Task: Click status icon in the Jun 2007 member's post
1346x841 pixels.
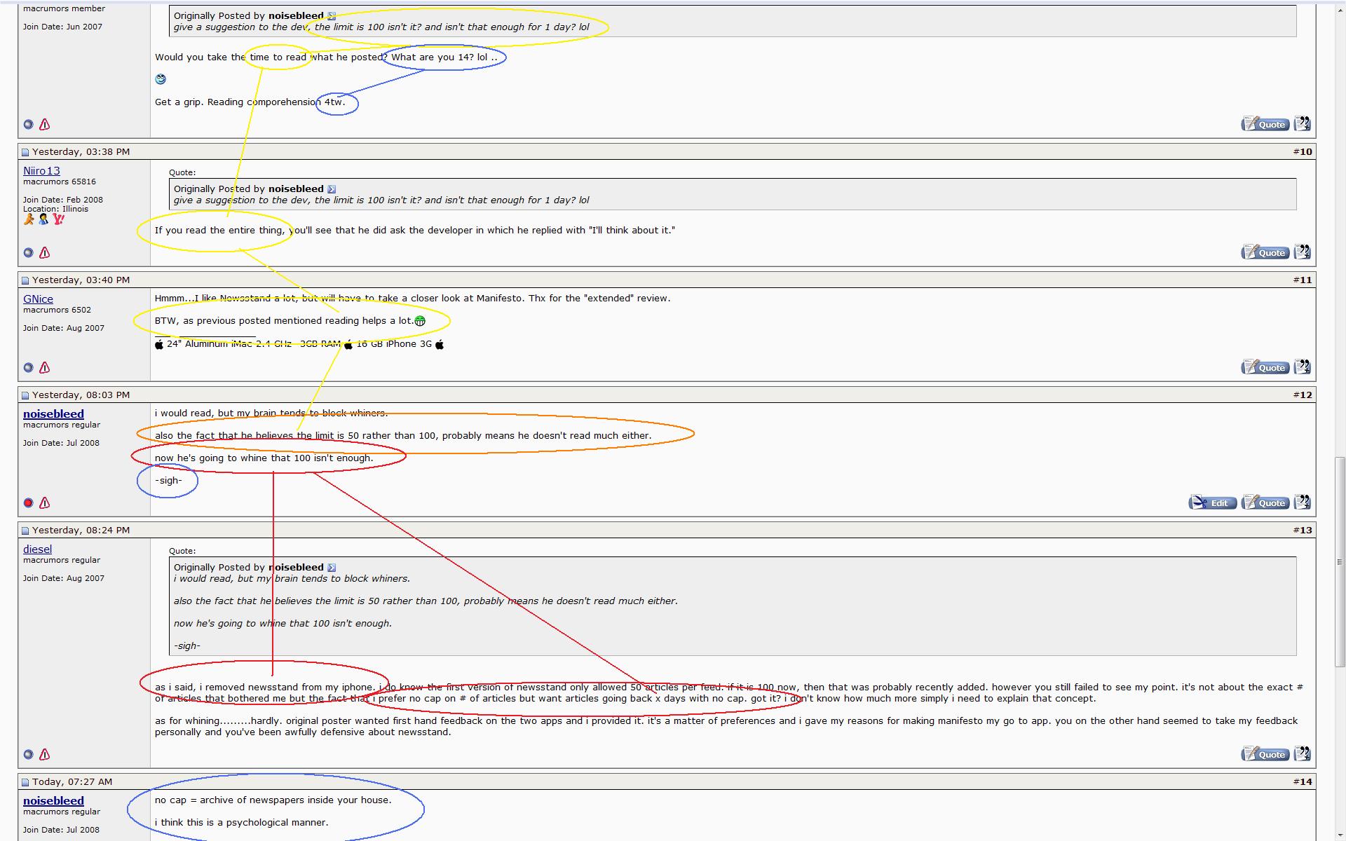Action: coord(28,125)
